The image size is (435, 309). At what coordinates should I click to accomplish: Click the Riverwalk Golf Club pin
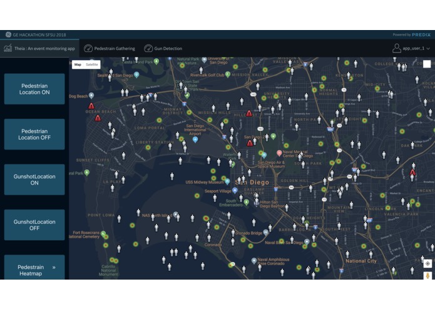pos(228,74)
